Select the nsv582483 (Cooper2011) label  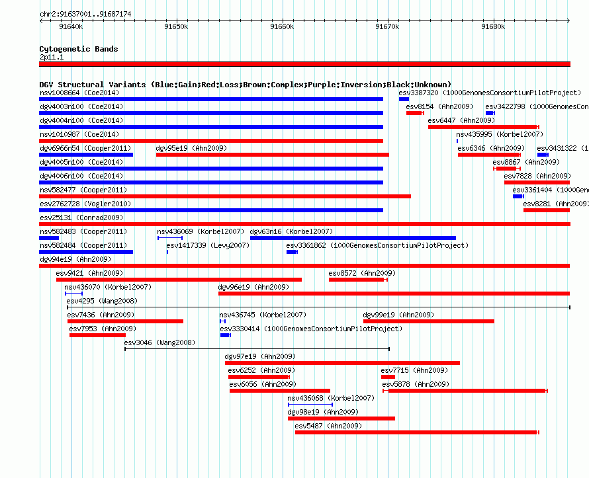(x=83, y=231)
